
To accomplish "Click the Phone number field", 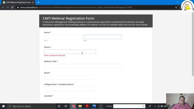I will (70, 52).
